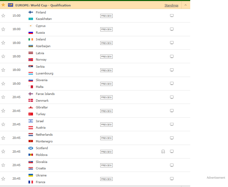228x187 pixels.
Task: Open the preview for Latvia vs Norway
Action: pyautogui.click(x=106, y=56)
